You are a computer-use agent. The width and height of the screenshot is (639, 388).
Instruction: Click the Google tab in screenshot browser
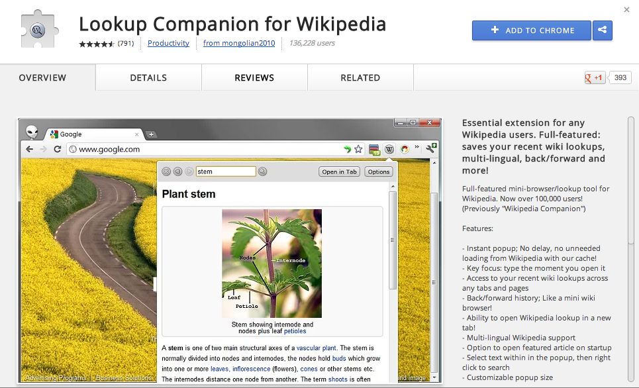coord(95,134)
